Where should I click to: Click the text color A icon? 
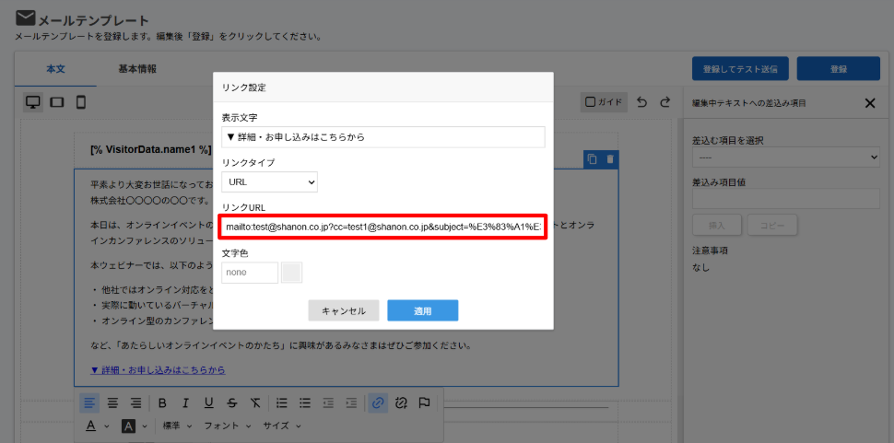pos(90,426)
